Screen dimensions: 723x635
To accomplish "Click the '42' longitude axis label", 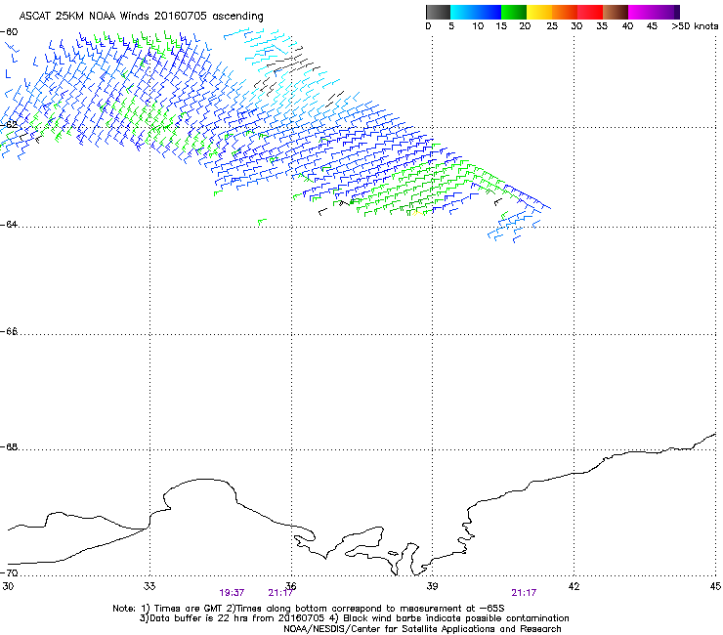I will click(574, 586).
